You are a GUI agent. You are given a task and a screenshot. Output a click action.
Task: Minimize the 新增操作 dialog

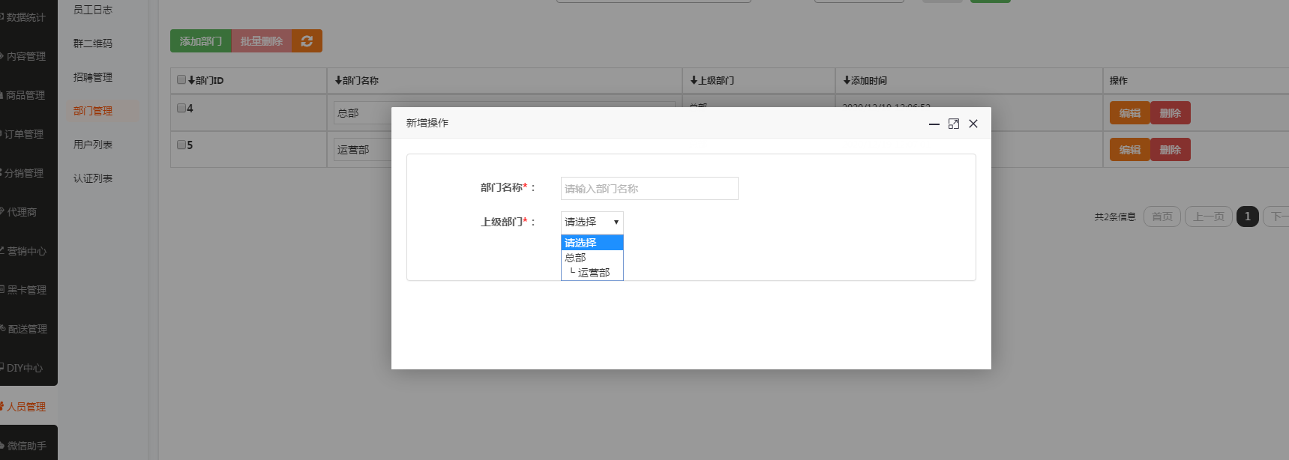point(934,124)
